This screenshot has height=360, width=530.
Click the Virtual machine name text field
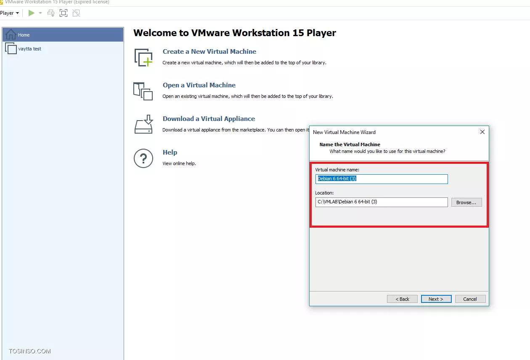[381, 179]
